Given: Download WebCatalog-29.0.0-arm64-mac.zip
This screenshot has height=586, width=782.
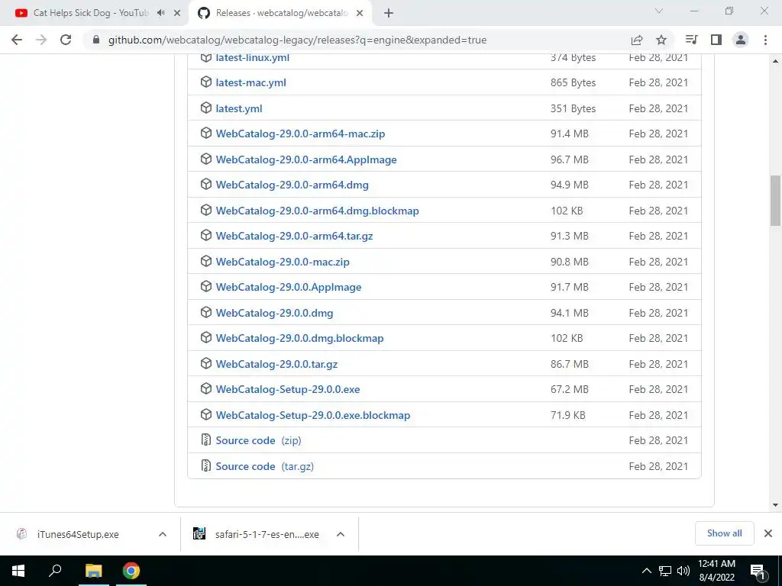Looking at the screenshot, I should [300, 134].
